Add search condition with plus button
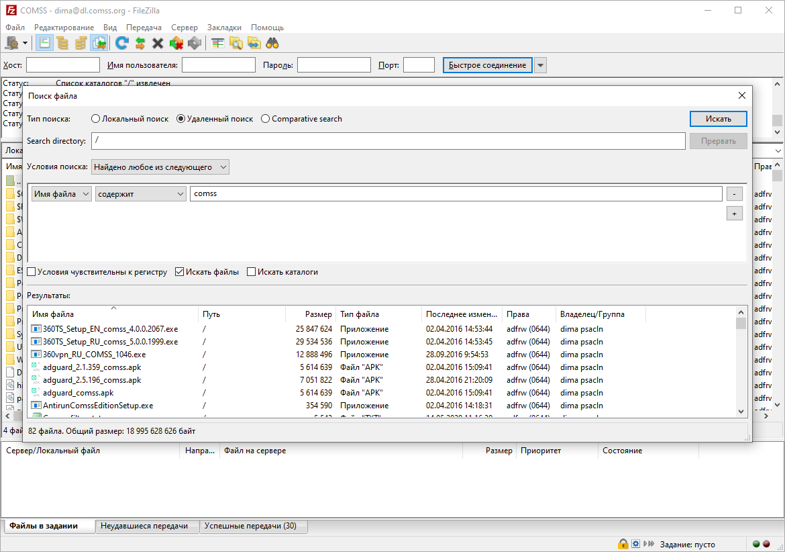 click(x=735, y=214)
